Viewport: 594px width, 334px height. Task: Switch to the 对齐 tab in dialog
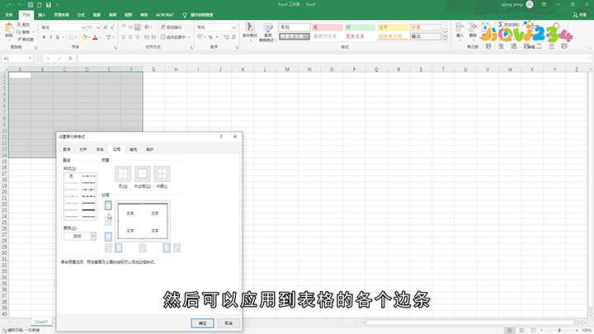[83, 149]
